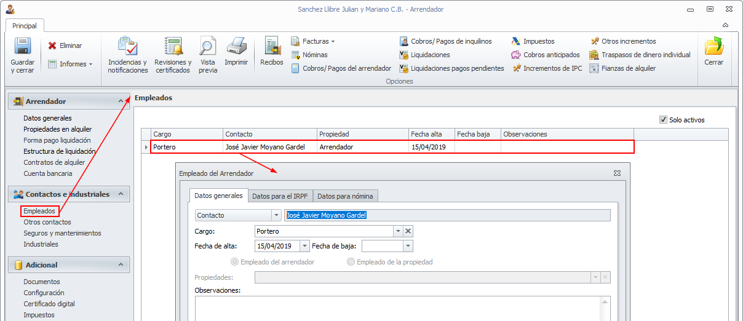Image resolution: width=743 pixels, height=321 pixels.
Task: Click the contact name input field
Action: click(448, 215)
